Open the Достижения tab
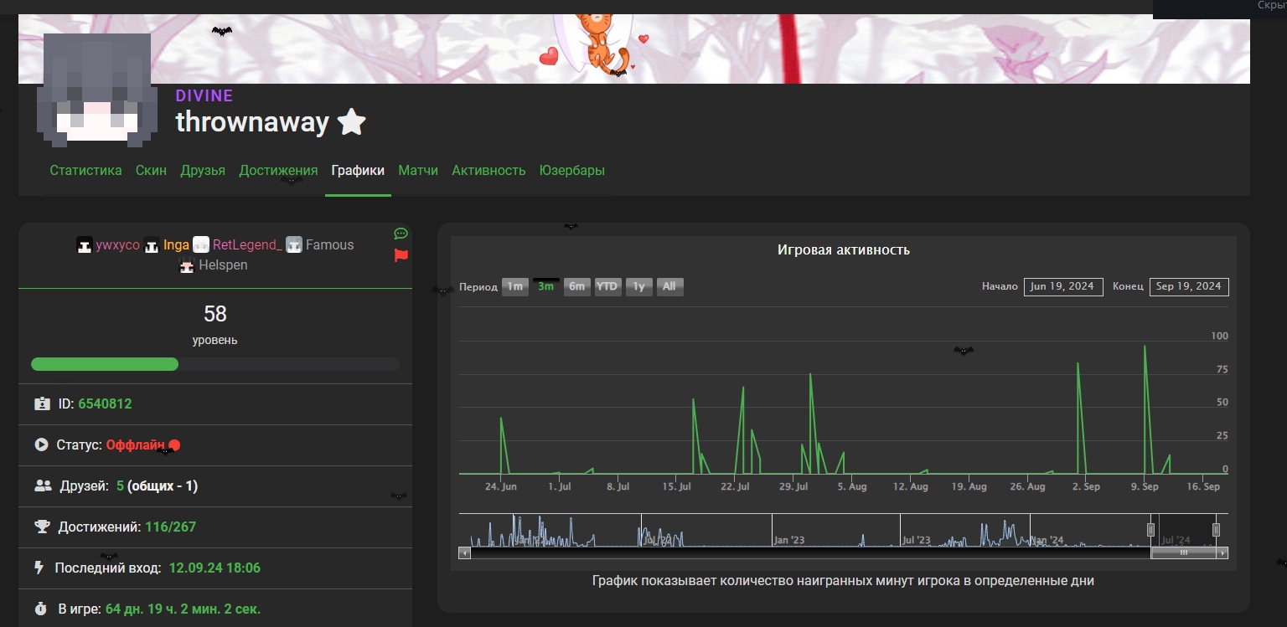 (x=278, y=171)
